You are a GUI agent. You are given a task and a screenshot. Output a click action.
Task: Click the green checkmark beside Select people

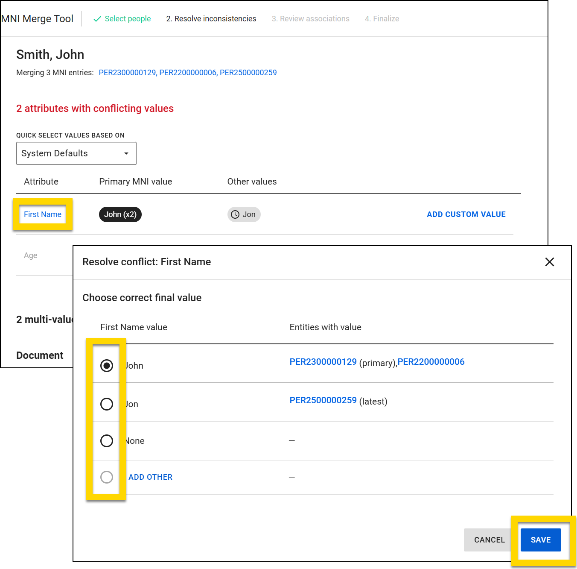97,19
